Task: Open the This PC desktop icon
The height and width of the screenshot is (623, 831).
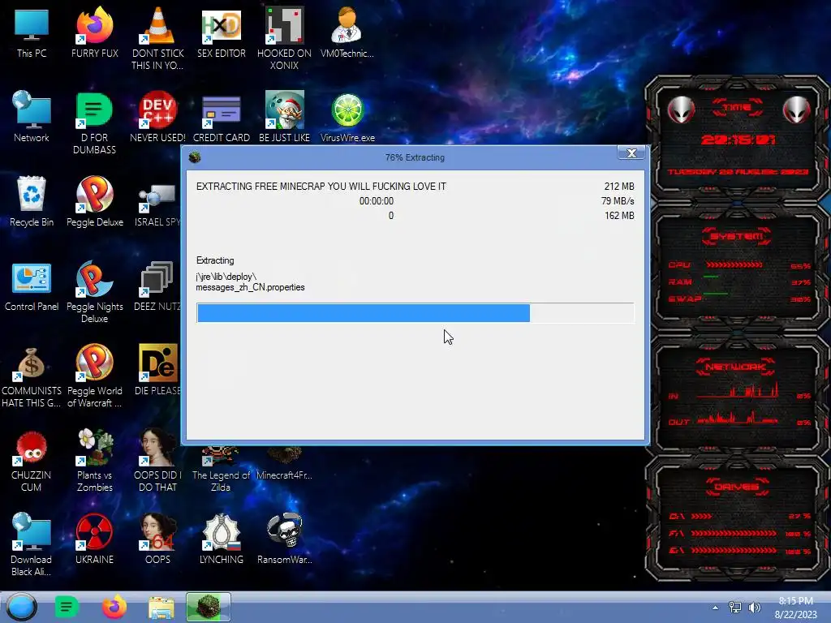Action: pos(32,32)
